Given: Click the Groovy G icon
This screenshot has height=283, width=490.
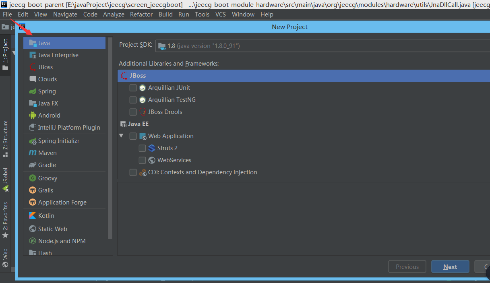Looking at the screenshot, I should point(33,178).
